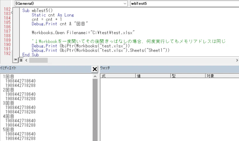Screen dimensions: 239x141
Task: Click the 対象 column header in Watch
Action: (x=222, y=76)
